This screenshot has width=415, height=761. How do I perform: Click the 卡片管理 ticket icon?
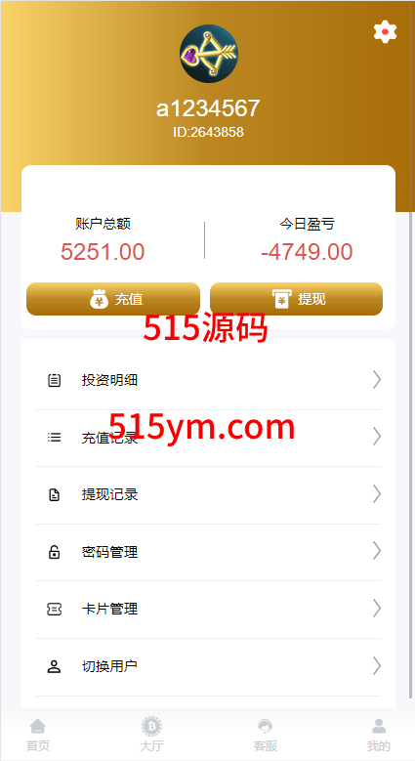point(55,609)
